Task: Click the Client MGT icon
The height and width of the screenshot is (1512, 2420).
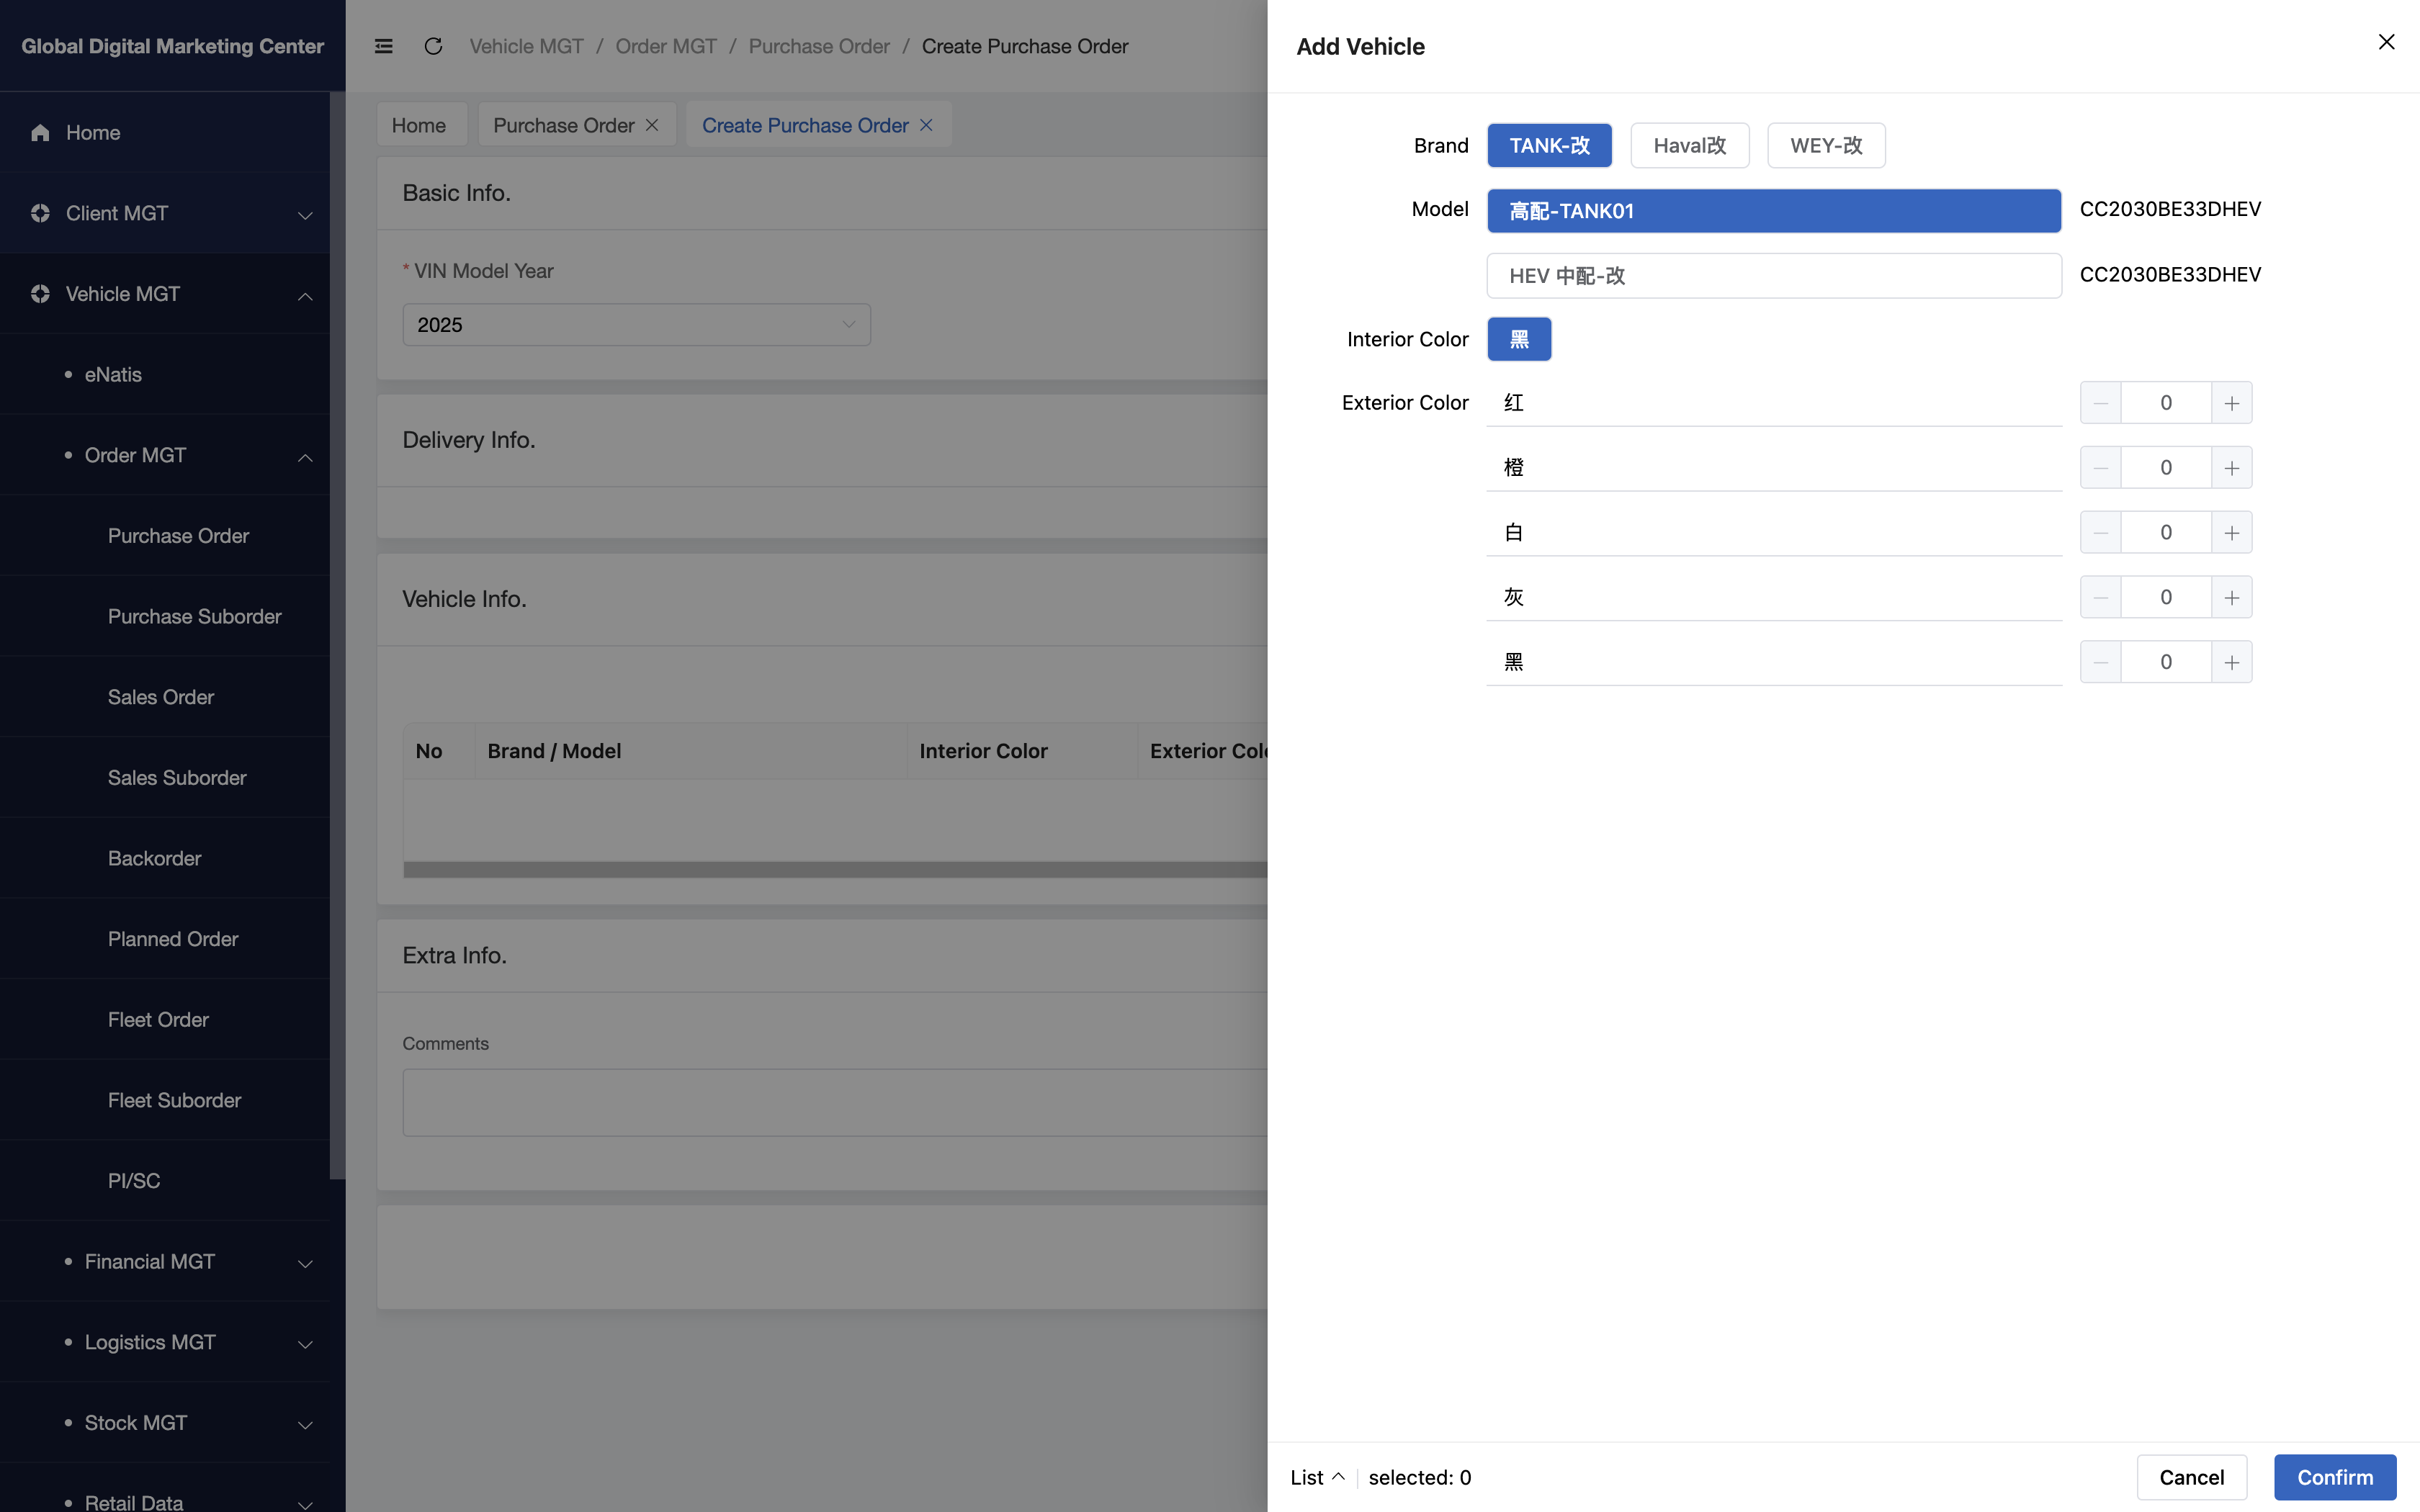Action: [x=40, y=213]
